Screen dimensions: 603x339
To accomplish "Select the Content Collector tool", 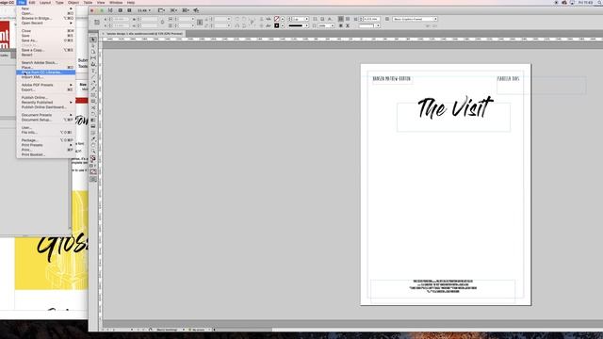I will click(93, 64).
